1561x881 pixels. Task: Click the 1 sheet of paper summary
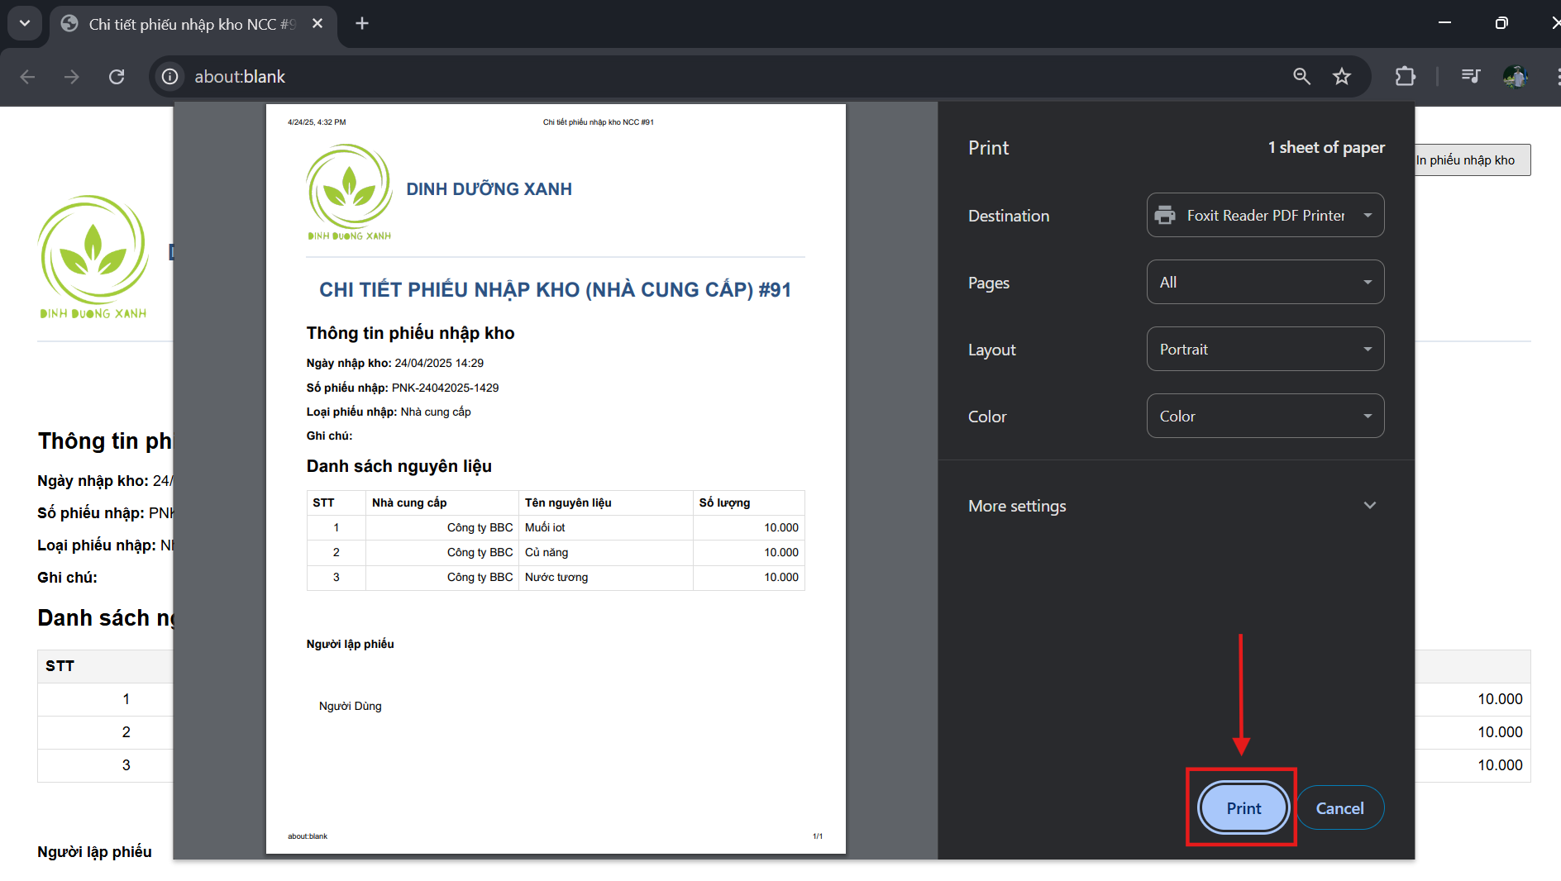tap(1326, 148)
